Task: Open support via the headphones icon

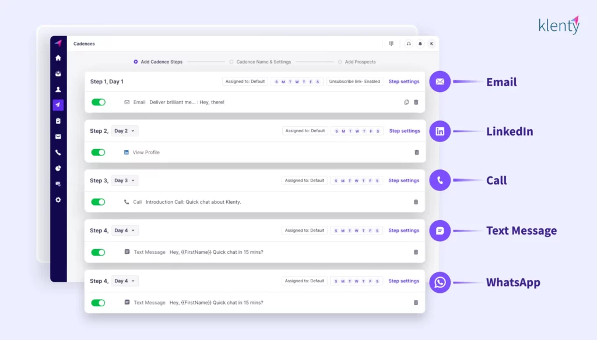Action: pyautogui.click(x=408, y=44)
